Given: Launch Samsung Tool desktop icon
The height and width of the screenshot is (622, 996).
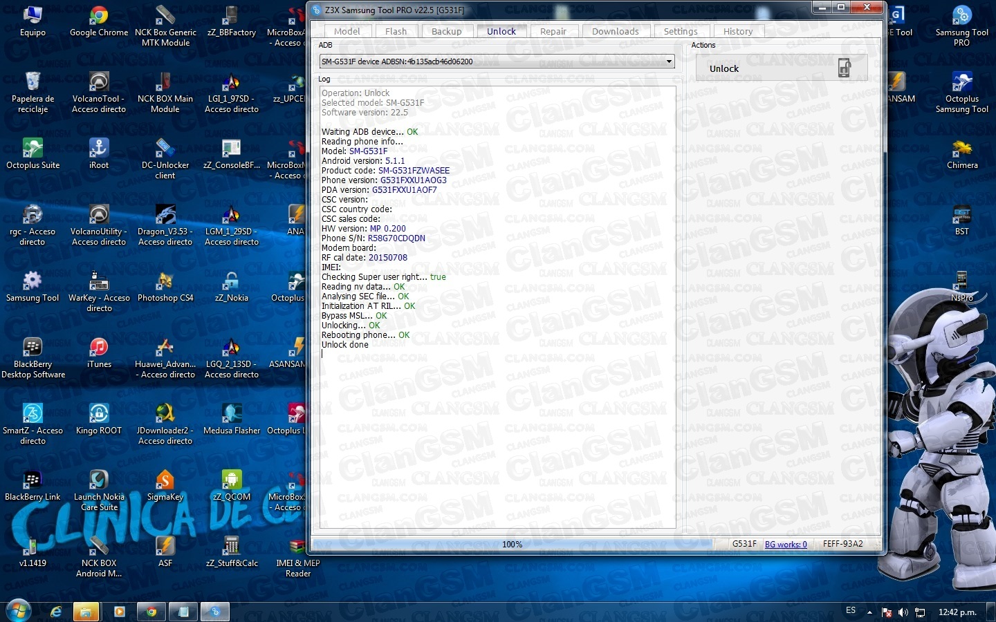Looking at the screenshot, I should (x=33, y=287).
